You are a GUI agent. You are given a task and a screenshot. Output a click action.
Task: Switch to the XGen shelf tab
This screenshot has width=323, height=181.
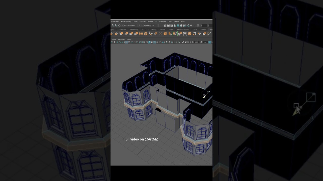[x=195, y=30]
